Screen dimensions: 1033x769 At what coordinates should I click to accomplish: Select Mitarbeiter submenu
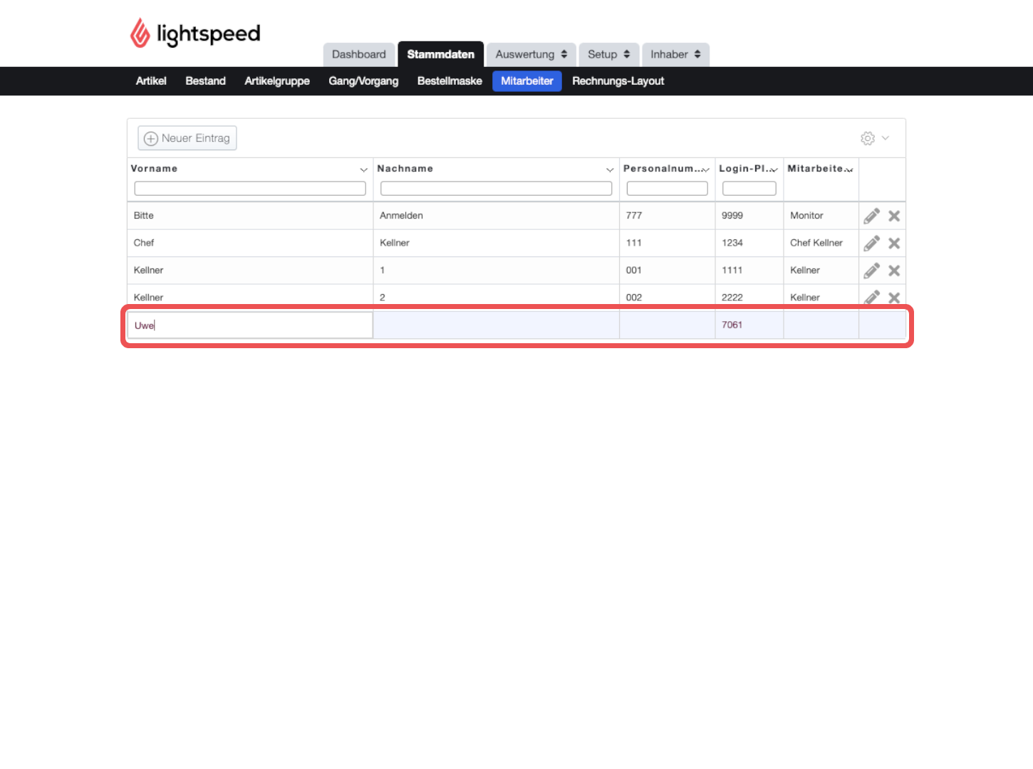(x=527, y=81)
